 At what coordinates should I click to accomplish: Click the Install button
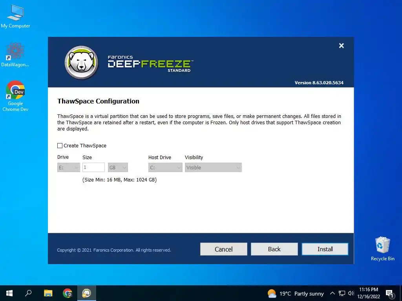tap(325, 249)
